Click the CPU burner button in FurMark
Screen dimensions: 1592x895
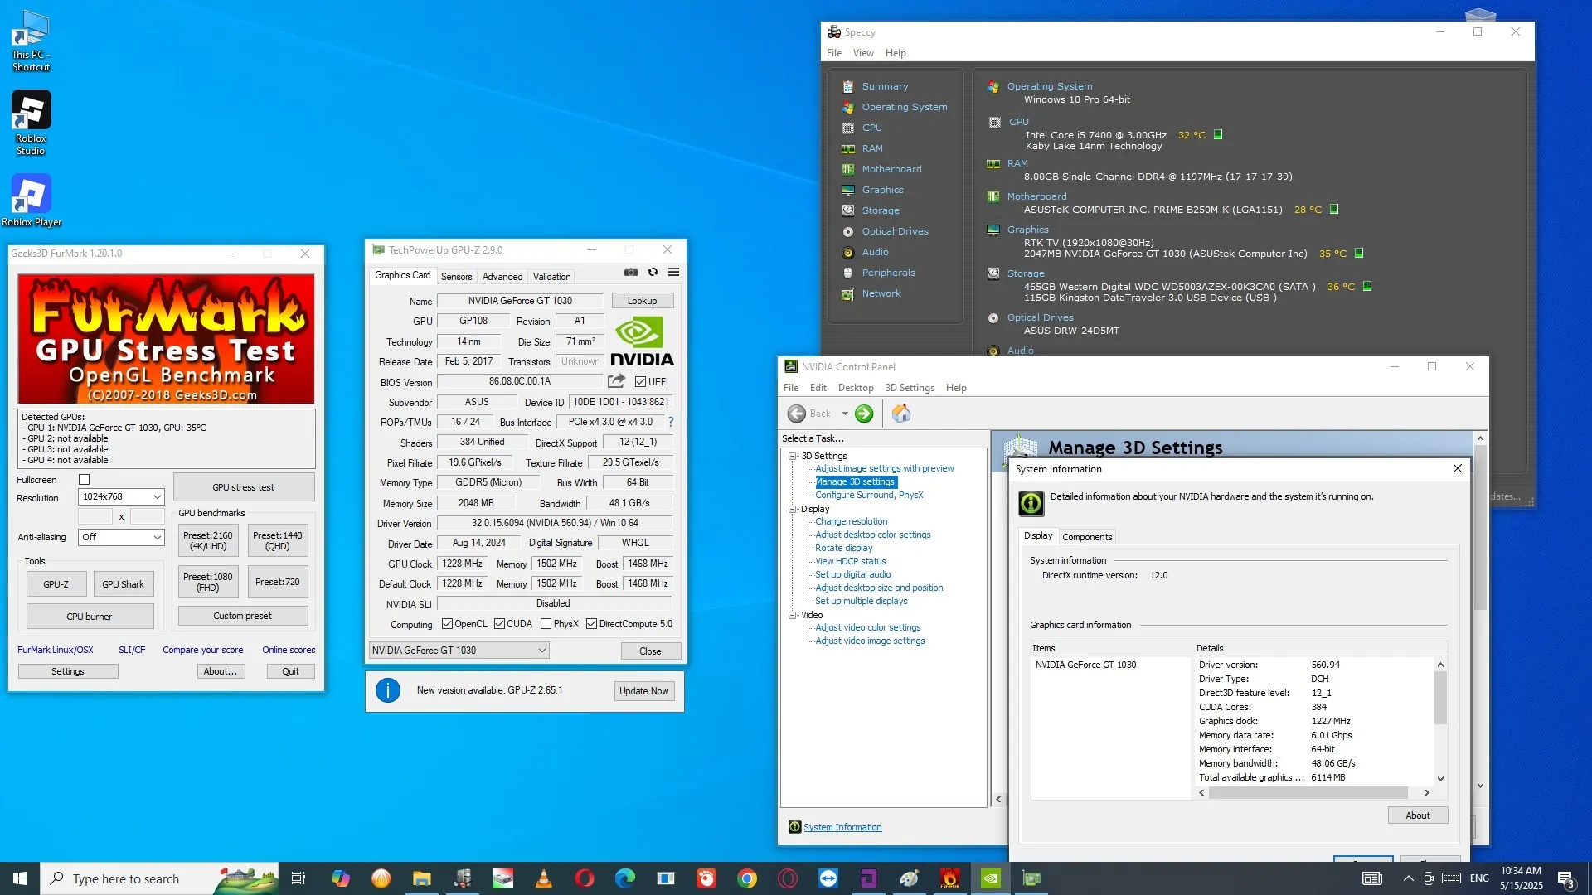90,617
